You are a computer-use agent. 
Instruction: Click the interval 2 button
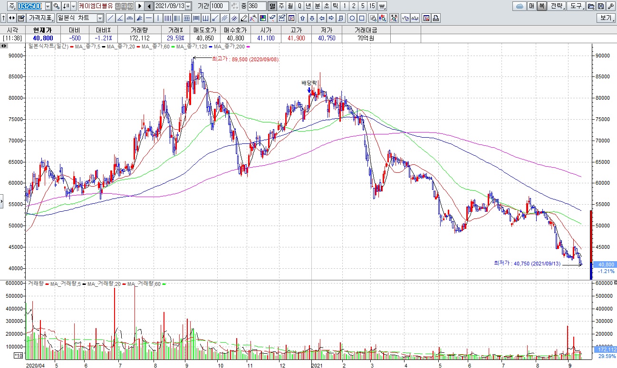pos(354,6)
